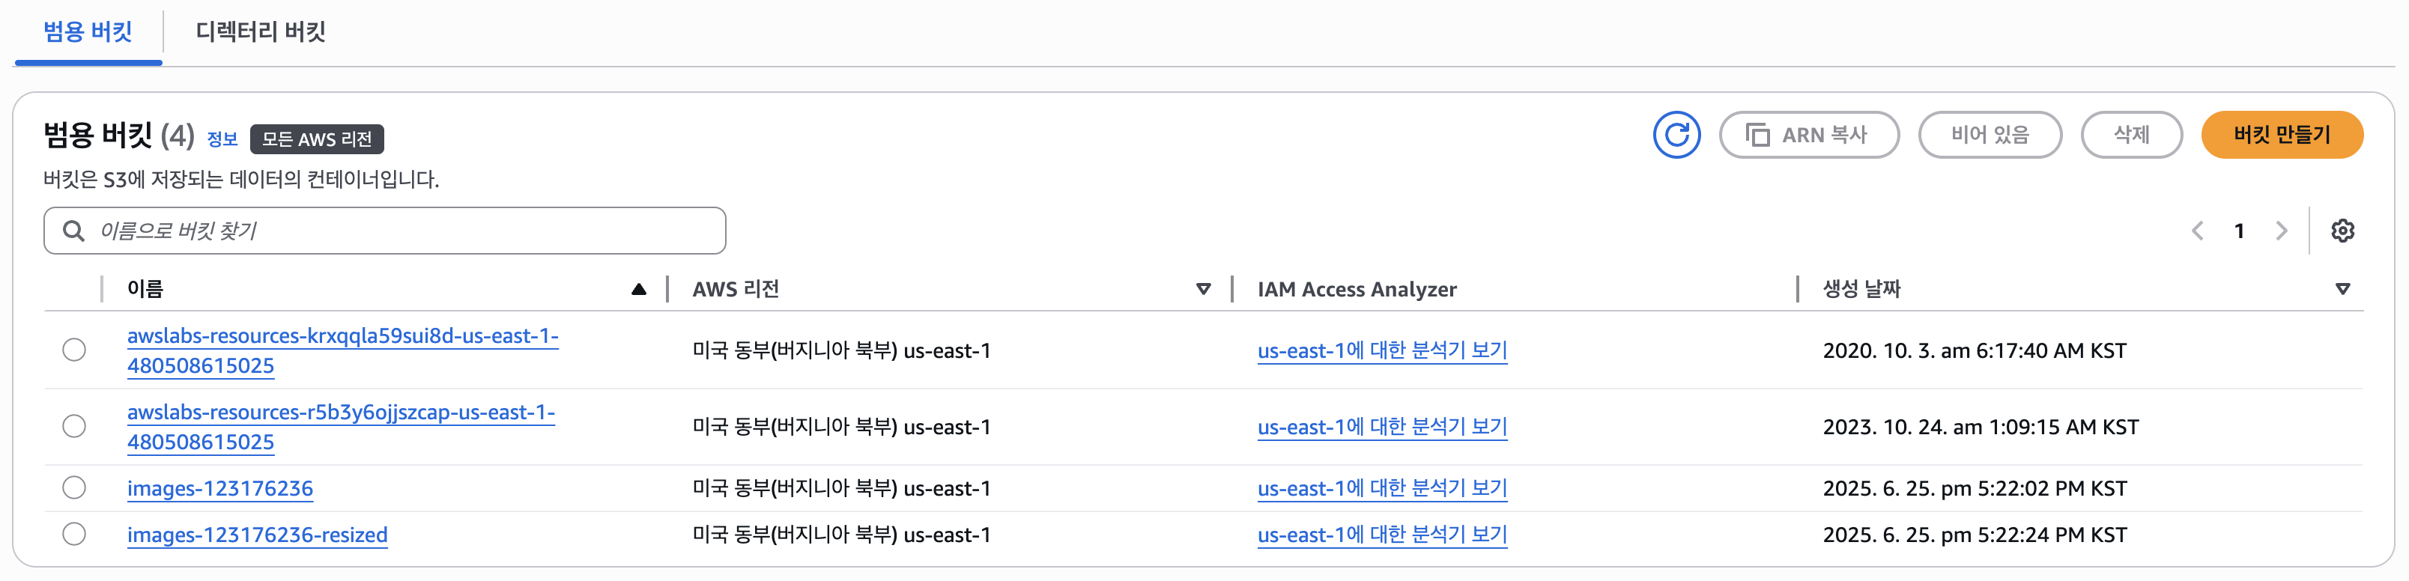Click the date 2025. 6. 25. pm 5:22:24 PM KST

(1974, 535)
